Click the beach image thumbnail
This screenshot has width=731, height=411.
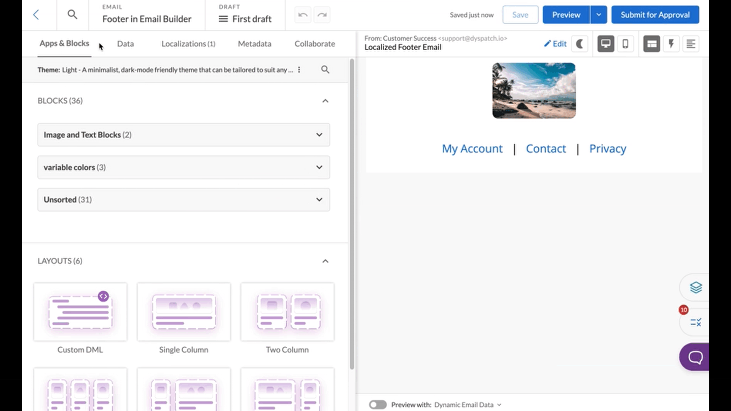[533, 90]
